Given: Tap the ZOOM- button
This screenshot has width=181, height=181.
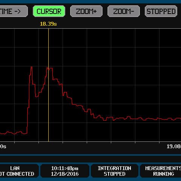Looking at the screenshot, I should (x=124, y=11).
